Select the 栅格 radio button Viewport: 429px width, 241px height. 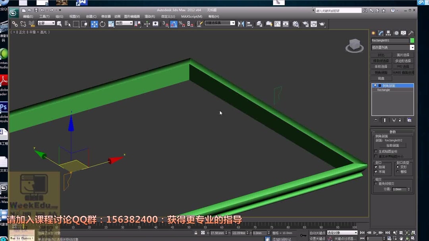coord(398,171)
